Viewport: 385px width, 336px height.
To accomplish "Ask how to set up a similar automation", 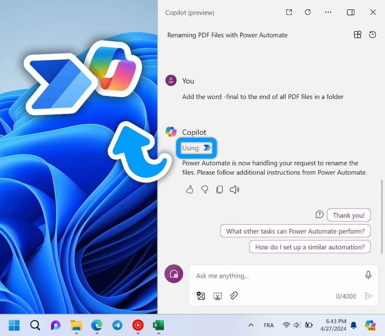I will (309, 247).
